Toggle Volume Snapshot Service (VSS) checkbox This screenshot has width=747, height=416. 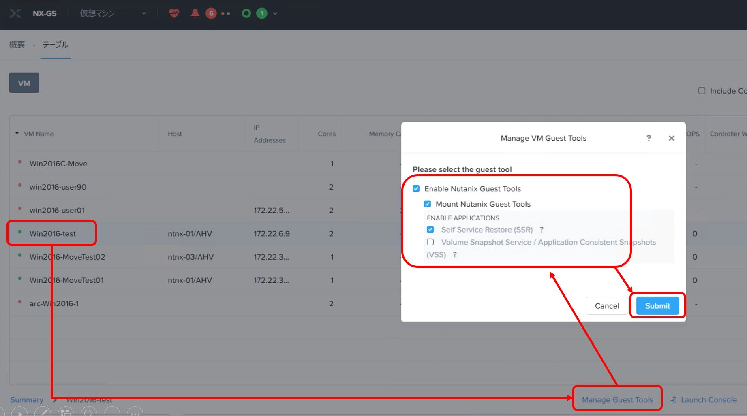430,242
